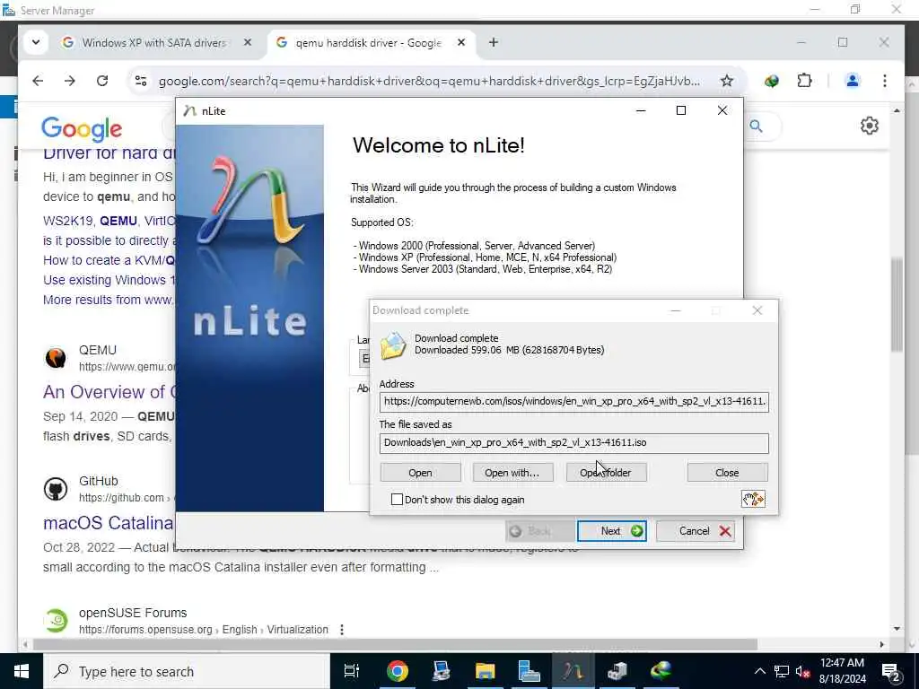Enable Don't show this dialog again checkbox
Viewport: 919px width, 689px height.
coord(397,499)
